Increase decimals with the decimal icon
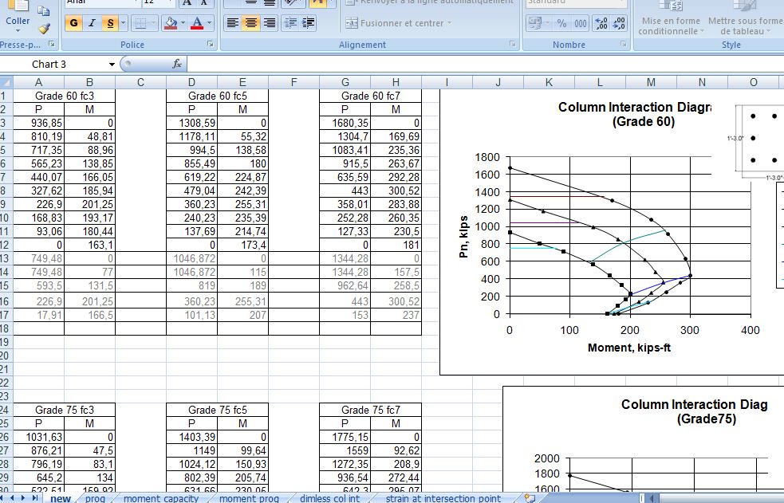784x503 pixels. tap(601, 22)
